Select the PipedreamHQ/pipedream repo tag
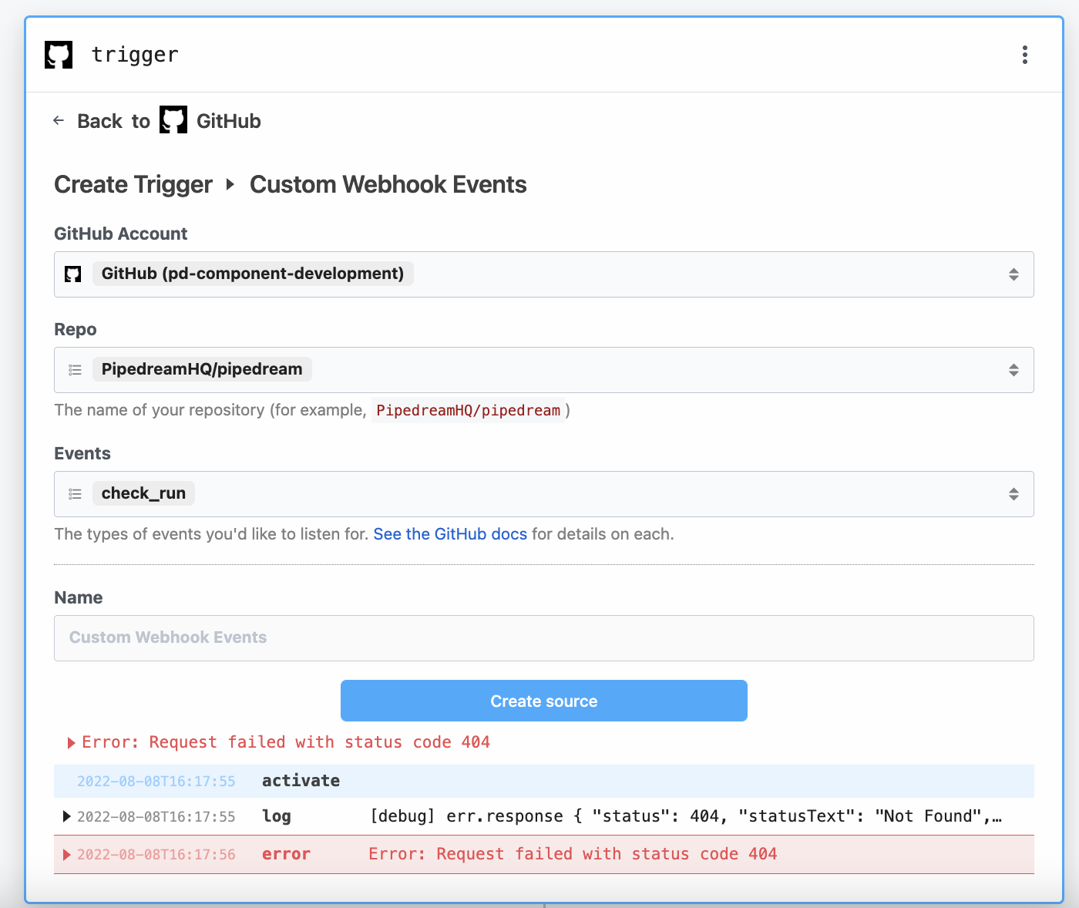The image size is (1079, 908). click(202, 369)
